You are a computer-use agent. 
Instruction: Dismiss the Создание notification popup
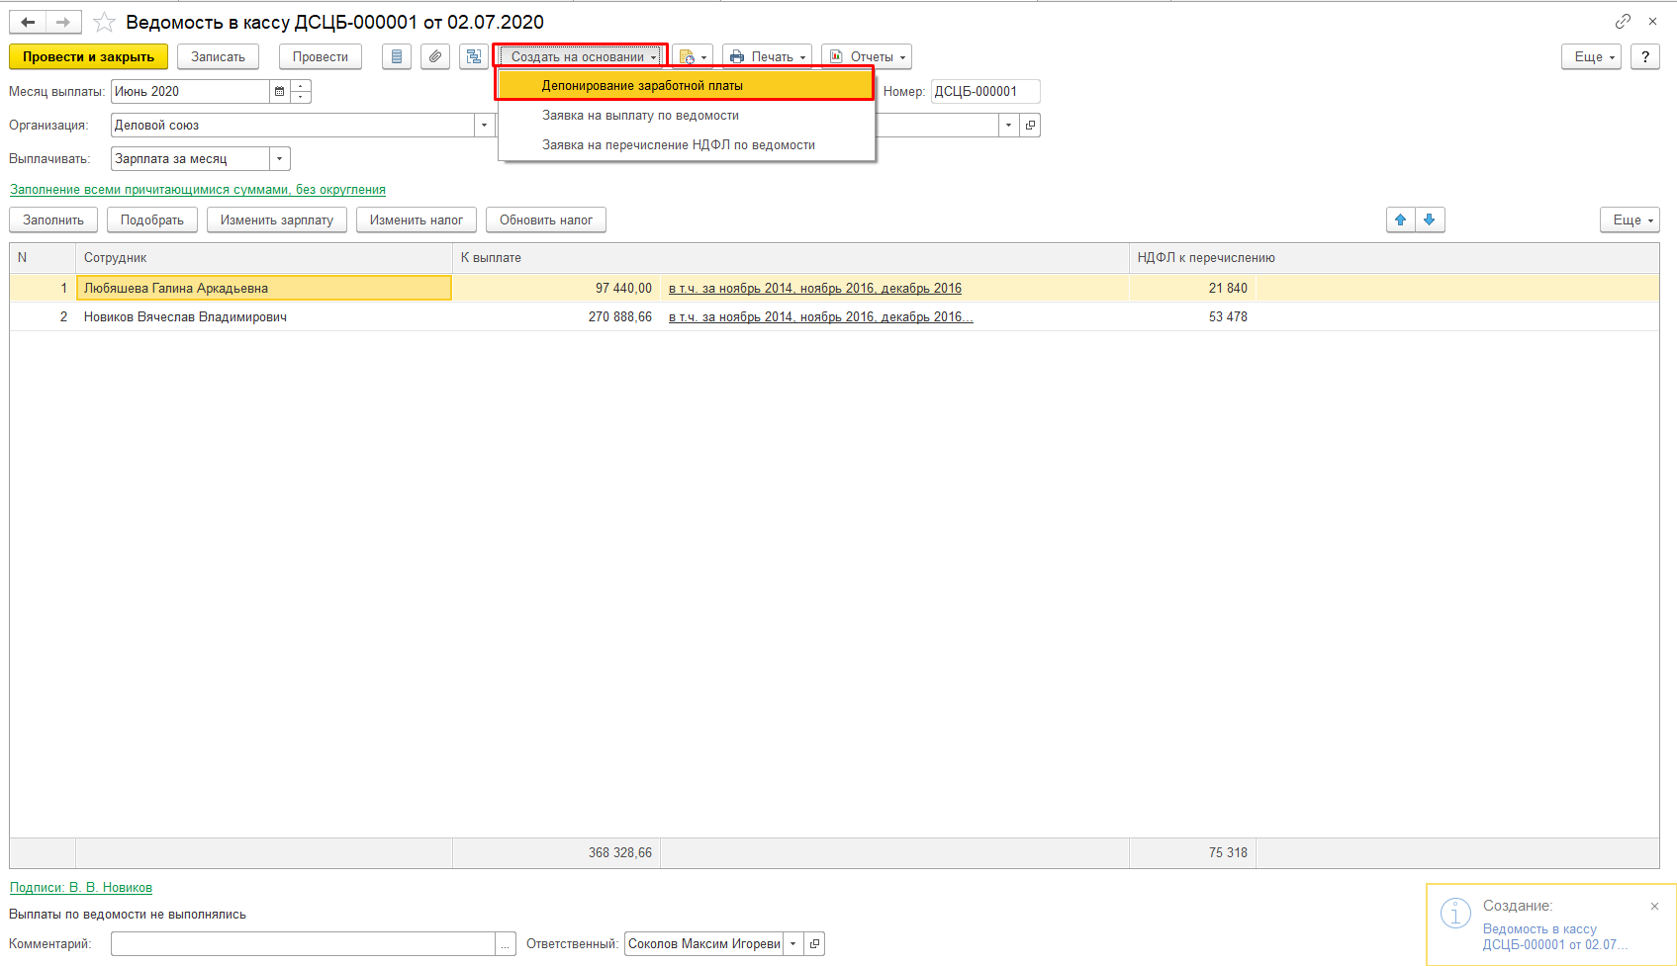click(1654, 906)
